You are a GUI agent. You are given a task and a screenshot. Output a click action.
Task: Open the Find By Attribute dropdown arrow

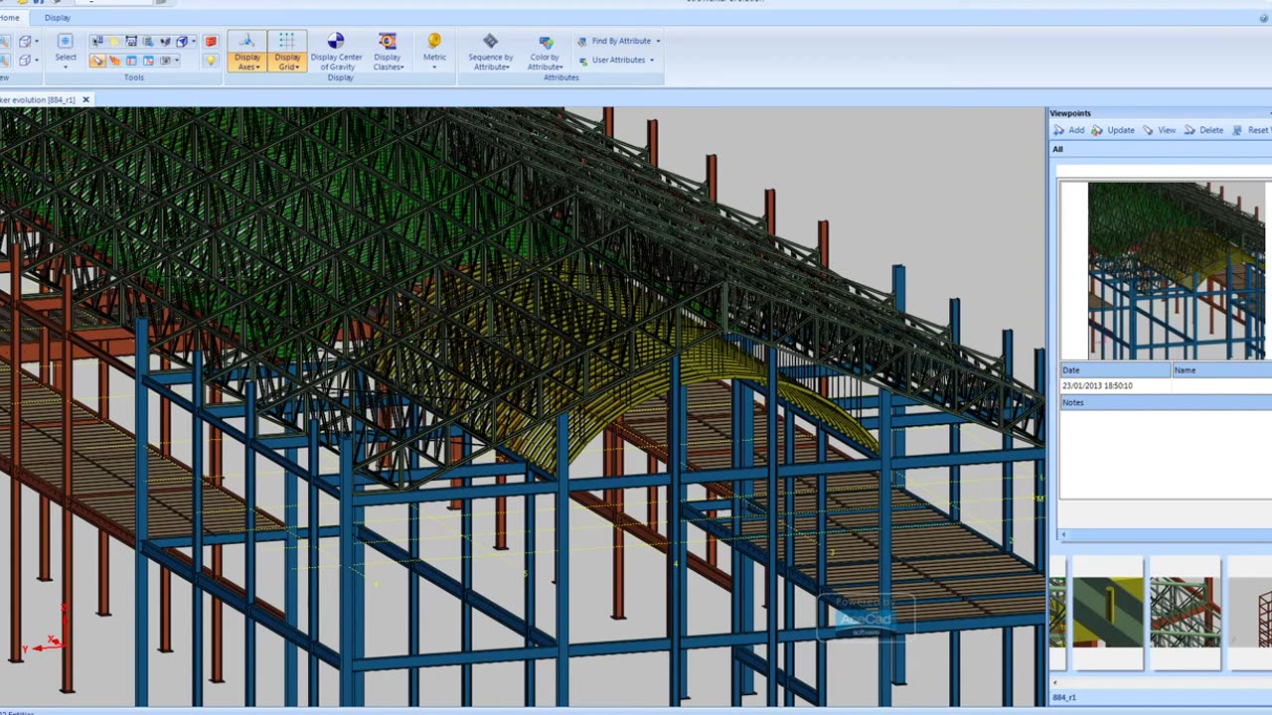pos(657,42)
